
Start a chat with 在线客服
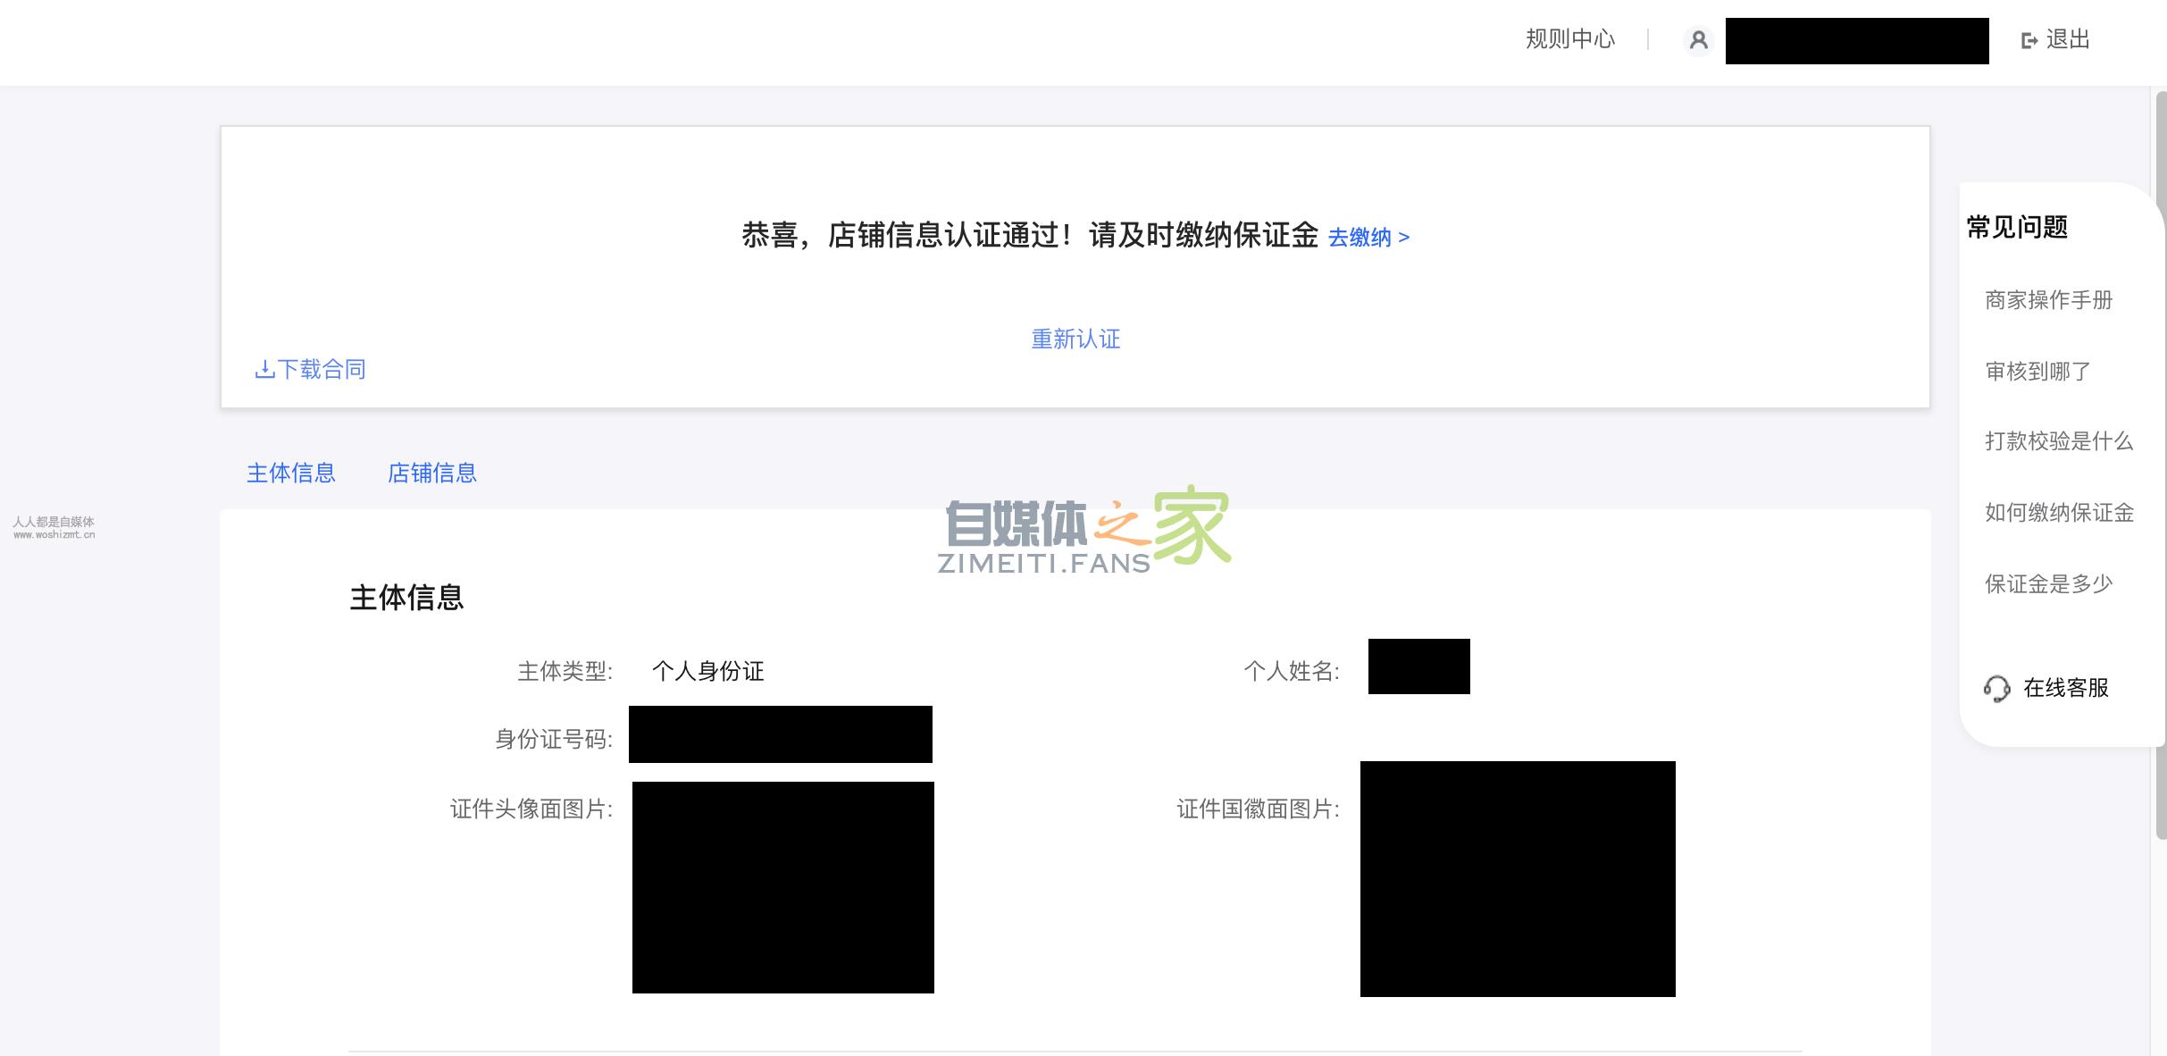pyautogui.click(x=2067, y=689)
